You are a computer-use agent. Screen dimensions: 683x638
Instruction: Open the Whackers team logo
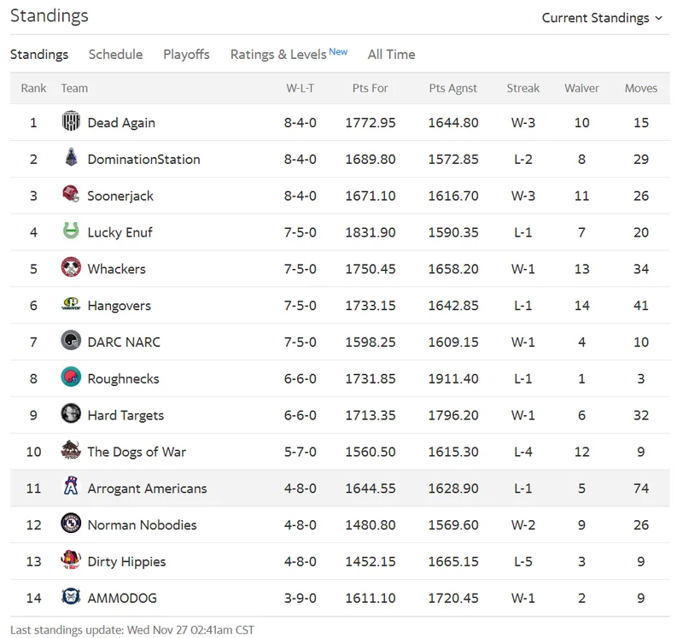(71, 267)
